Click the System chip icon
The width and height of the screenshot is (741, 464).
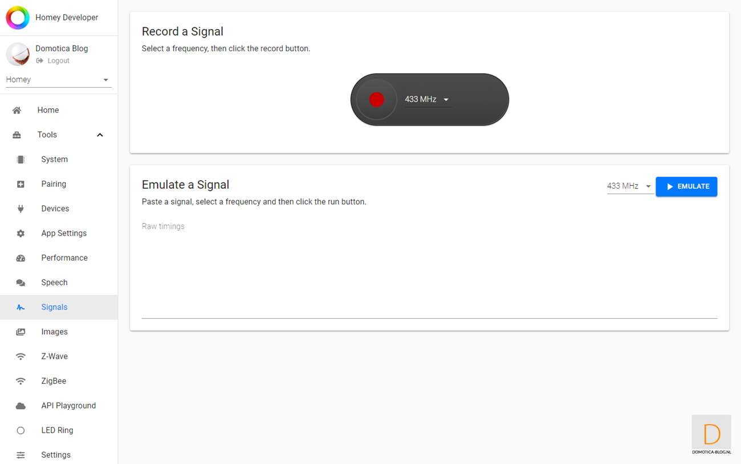click(21, 160)
